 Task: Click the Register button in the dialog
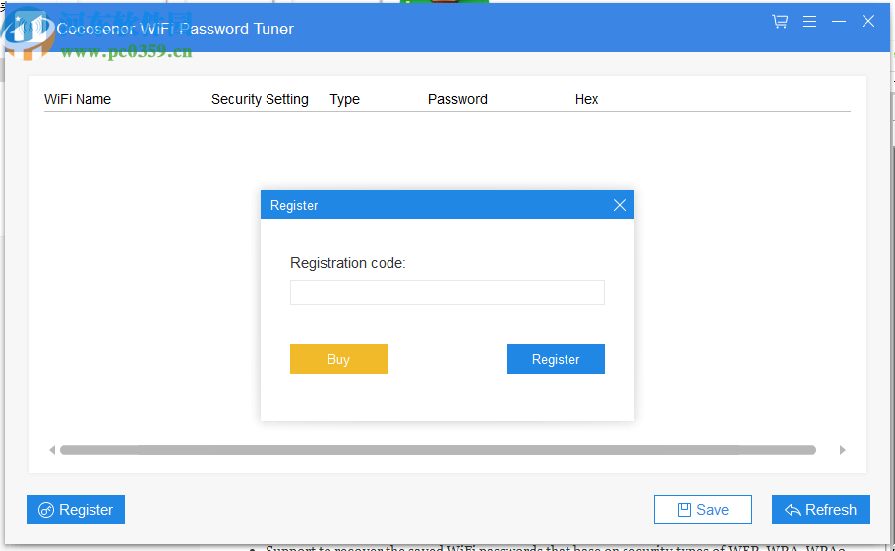tap(556, 359)
